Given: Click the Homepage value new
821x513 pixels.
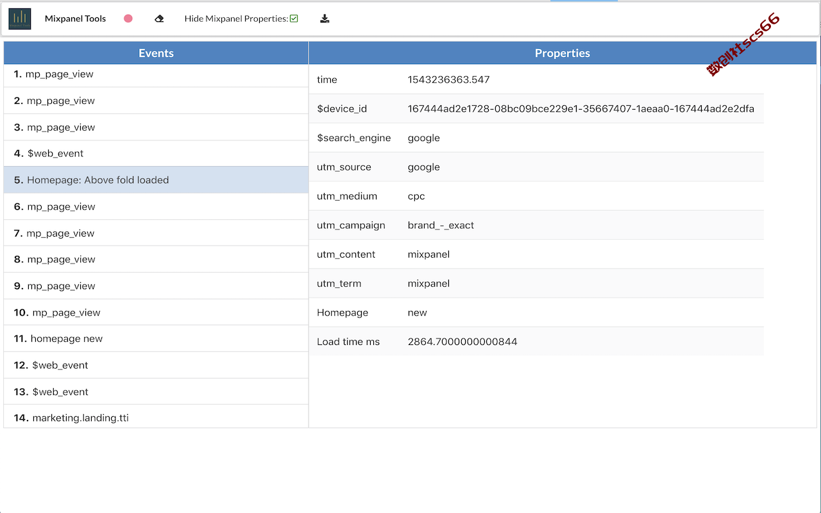Looking at the screenshot, I should (418, 313).
